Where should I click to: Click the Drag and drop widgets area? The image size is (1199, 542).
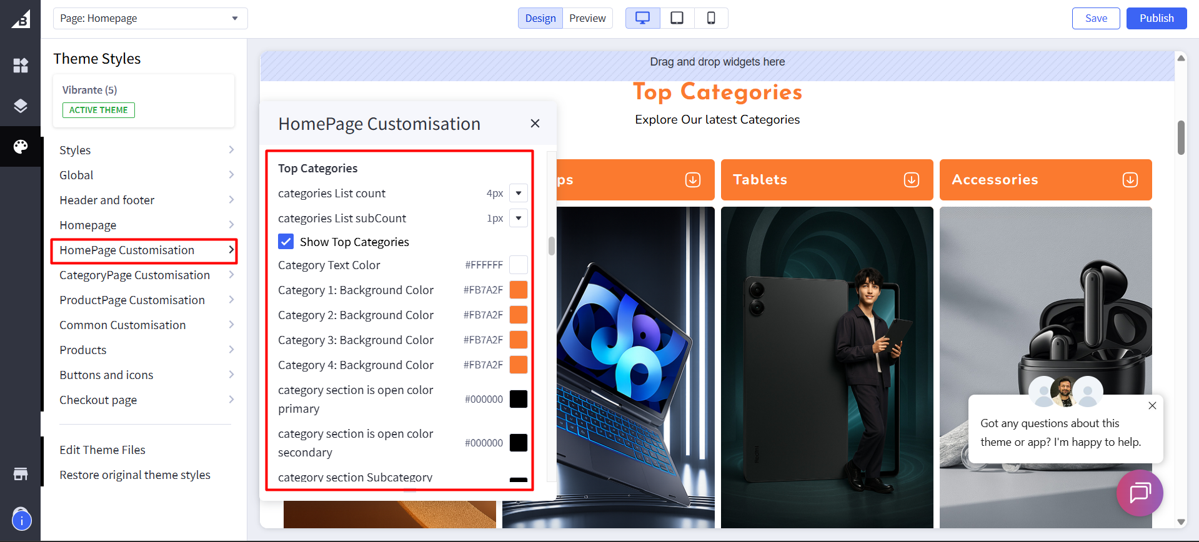point(717,66)
